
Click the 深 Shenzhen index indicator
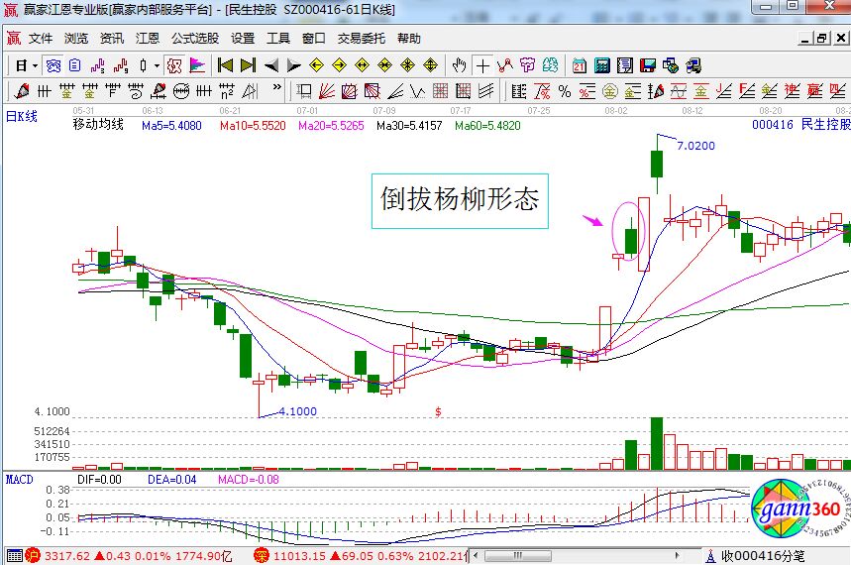pos(262,556)
